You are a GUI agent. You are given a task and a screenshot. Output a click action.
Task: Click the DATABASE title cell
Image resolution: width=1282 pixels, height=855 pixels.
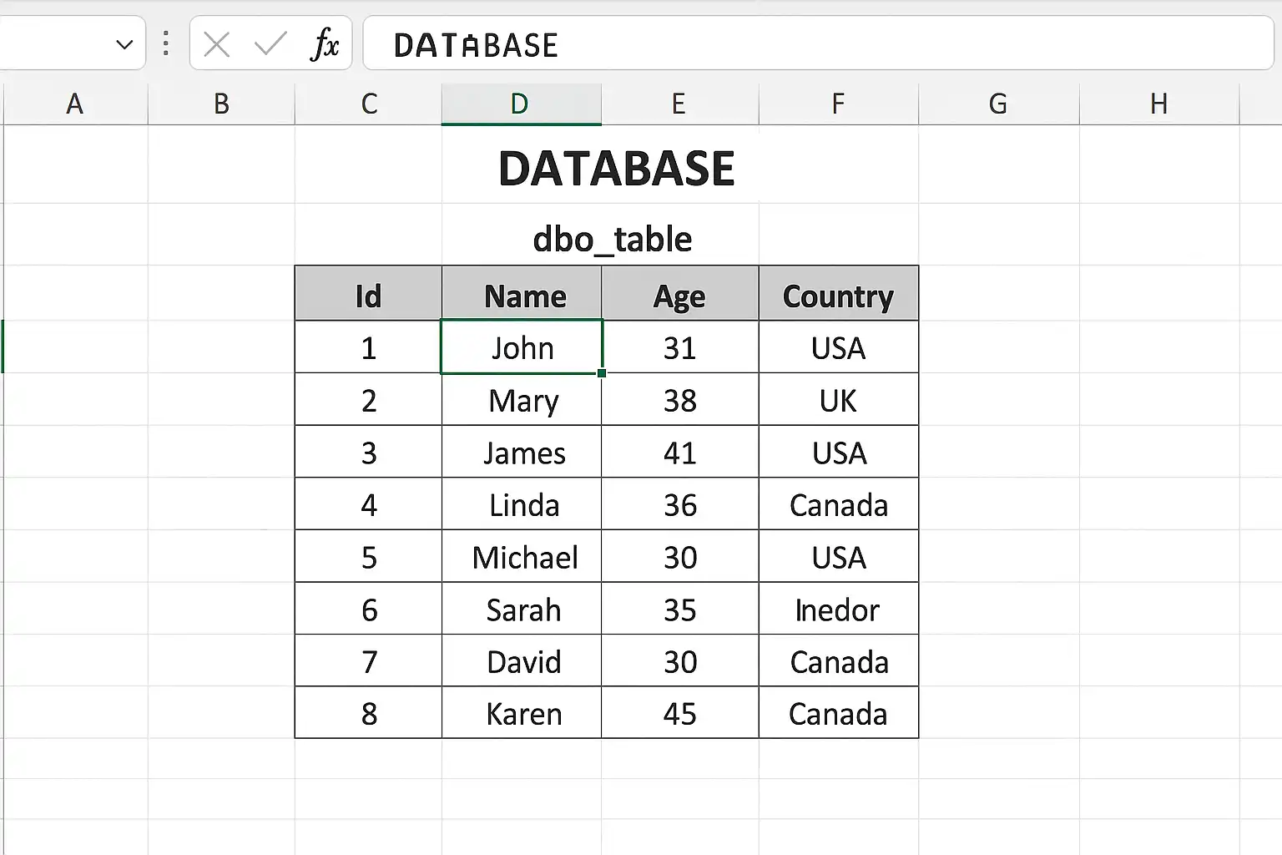click(616, 169)
